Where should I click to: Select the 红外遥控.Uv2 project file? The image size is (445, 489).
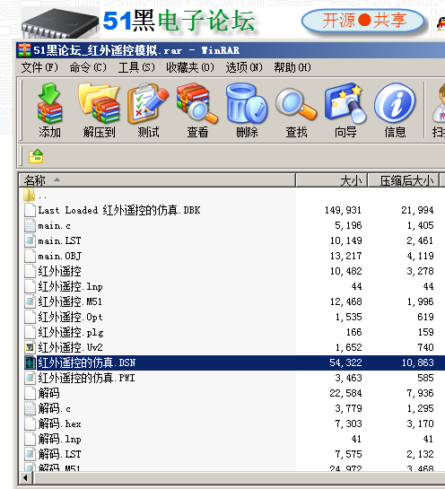click(70, 347)
